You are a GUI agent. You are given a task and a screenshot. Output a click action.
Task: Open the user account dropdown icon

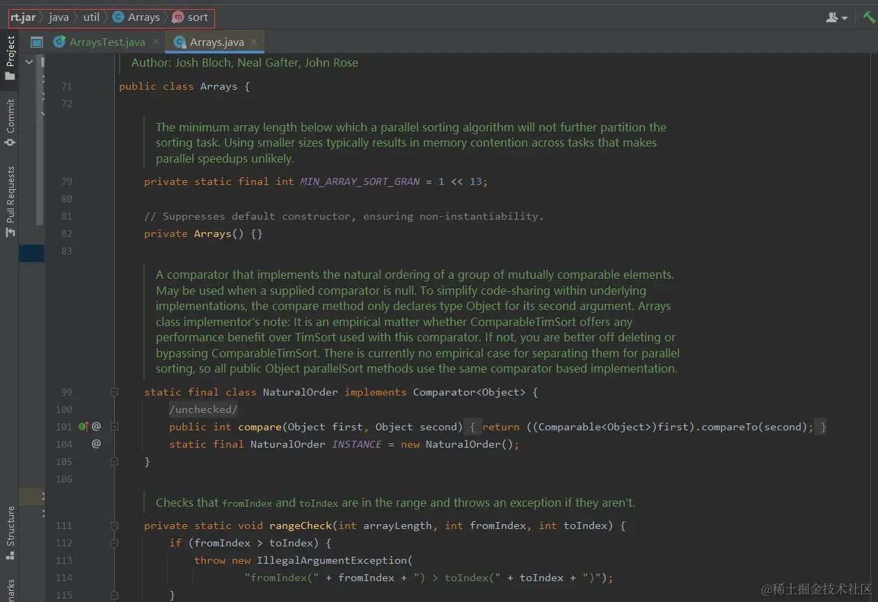click(x=836, y=17)
